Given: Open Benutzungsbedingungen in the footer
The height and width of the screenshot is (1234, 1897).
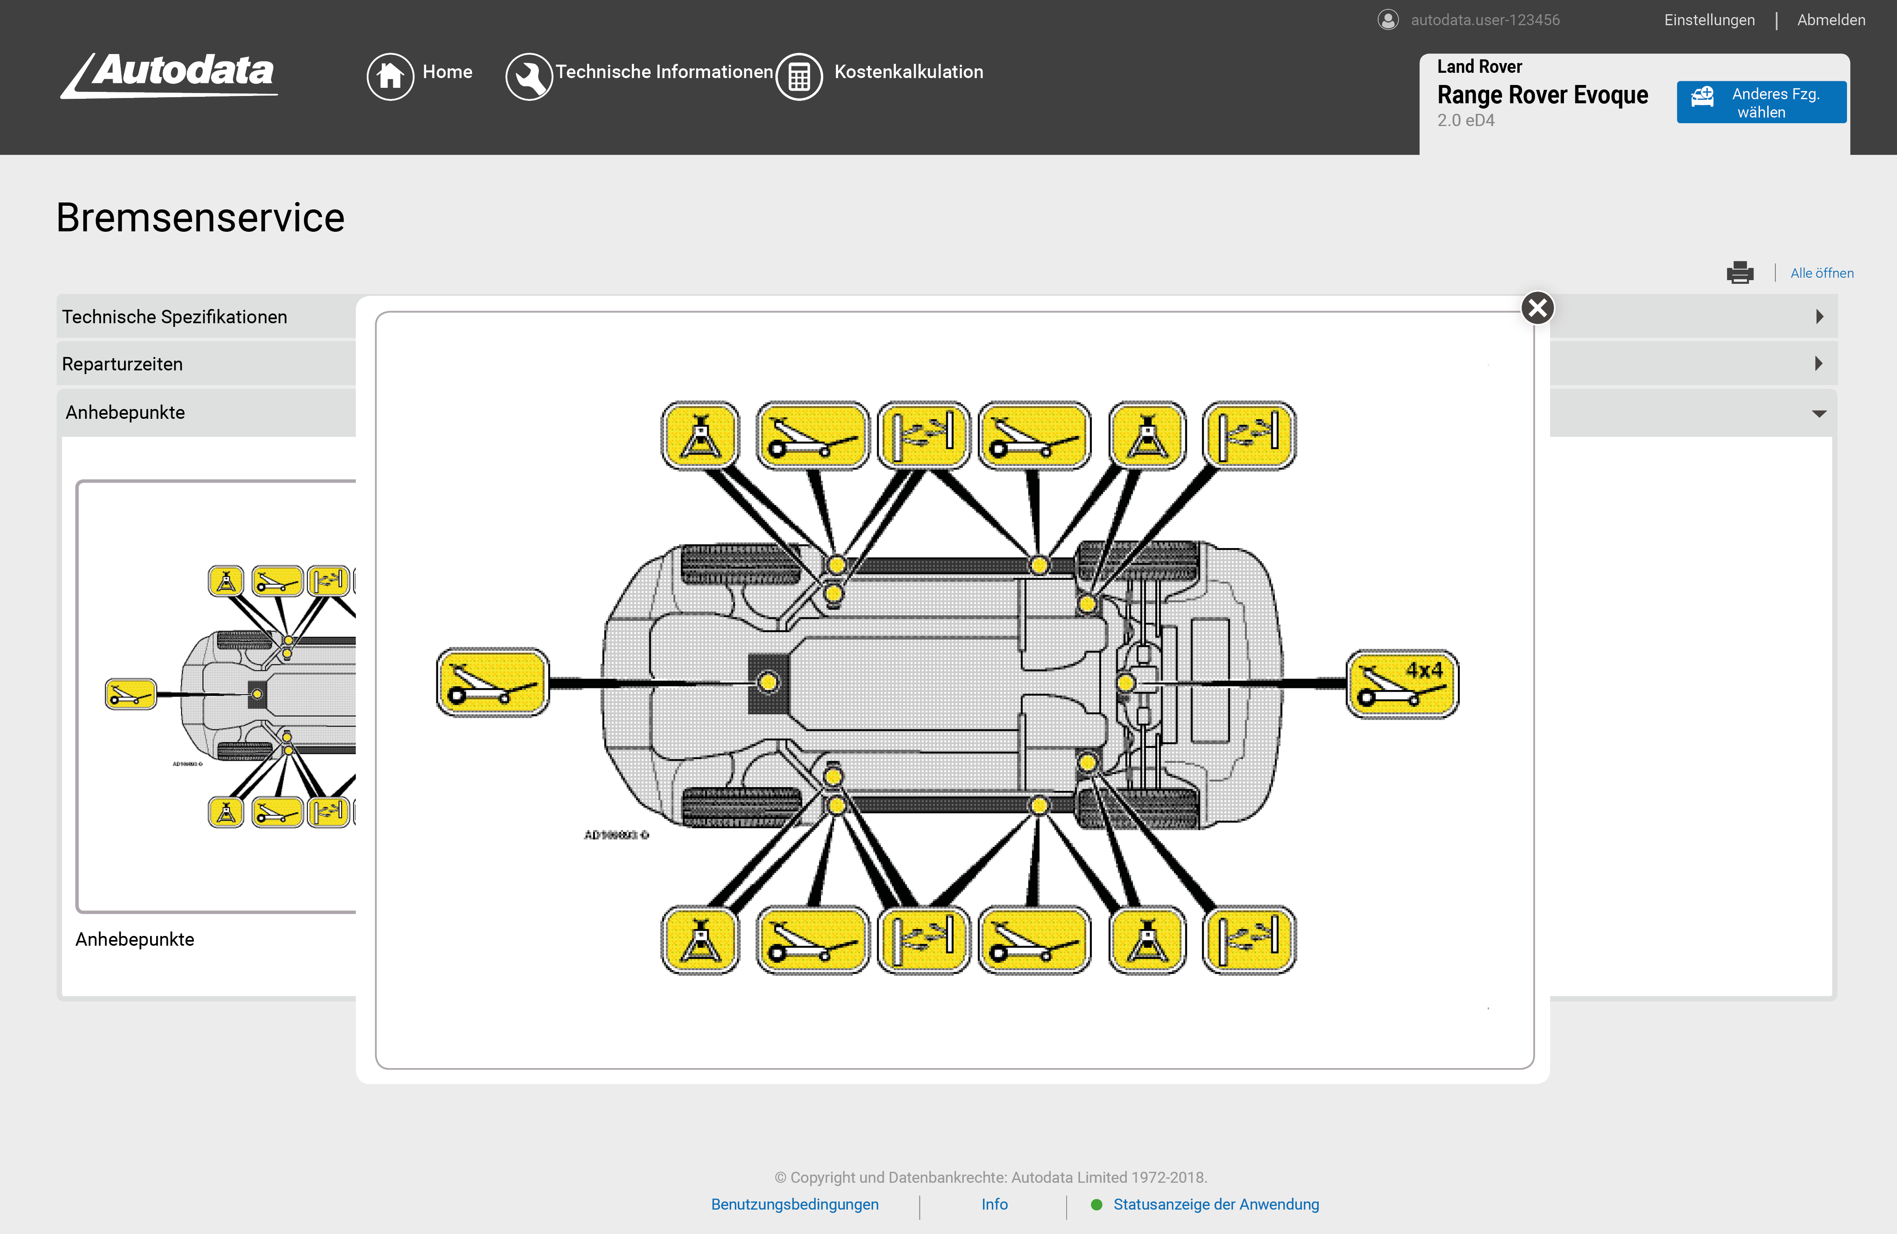Looking at the screenshot, I should (x=795, y=1204).
